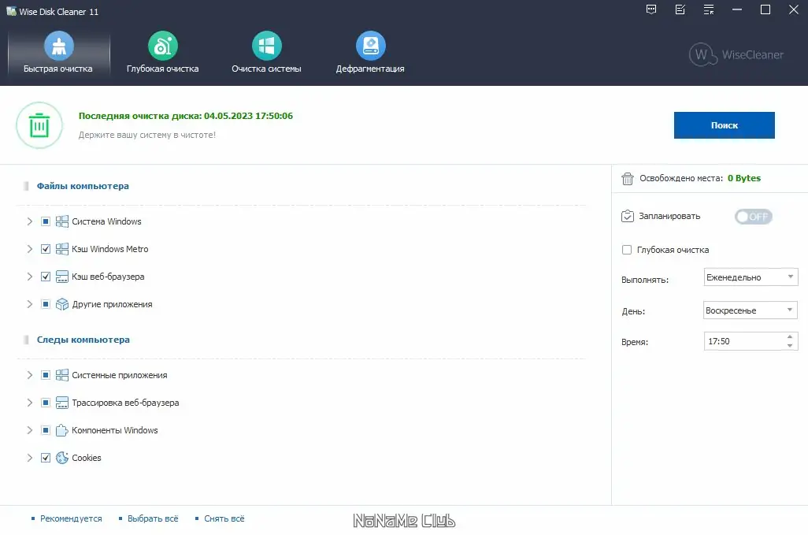Click the blue Поиск button
808x535 pixels.
[x=724, y=125]
